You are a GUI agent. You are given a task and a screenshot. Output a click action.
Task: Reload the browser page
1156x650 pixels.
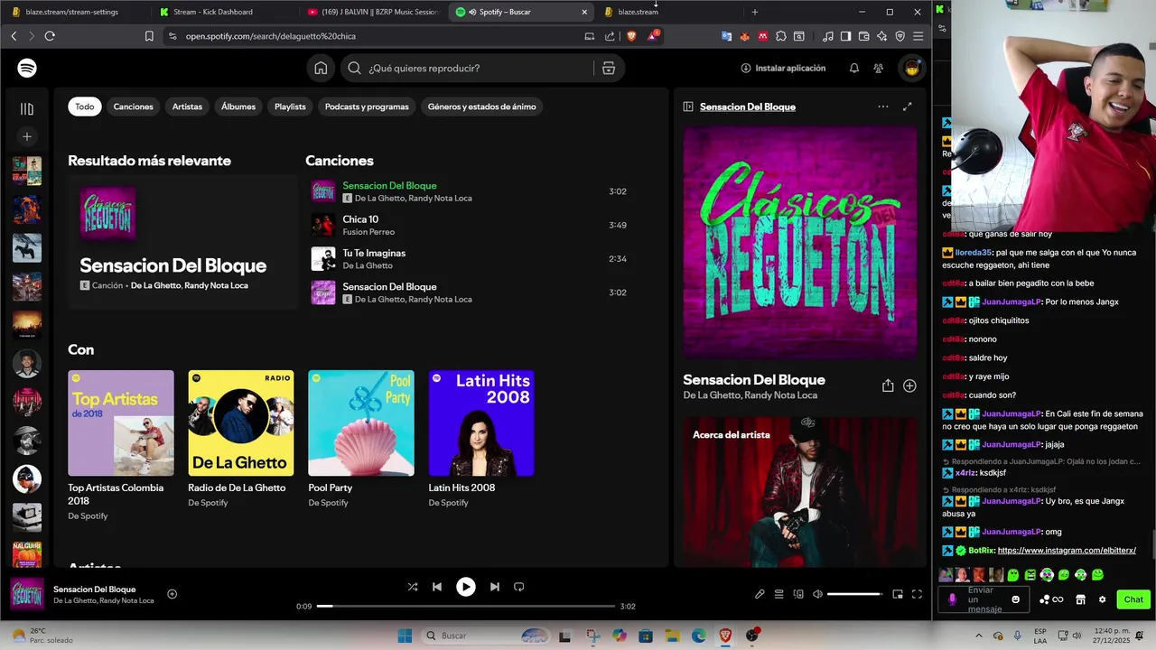(50, 36)
